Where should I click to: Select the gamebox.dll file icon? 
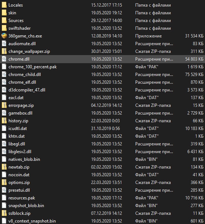(x=4, y=113)
